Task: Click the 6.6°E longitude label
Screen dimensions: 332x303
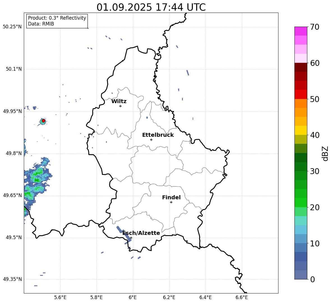Action: (x=242, y=297)
